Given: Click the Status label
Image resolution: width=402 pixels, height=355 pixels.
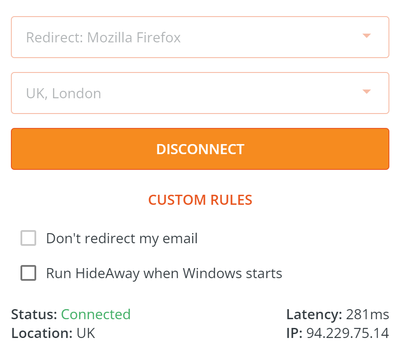Looking at the screenshot, I should tap(33, 314).
